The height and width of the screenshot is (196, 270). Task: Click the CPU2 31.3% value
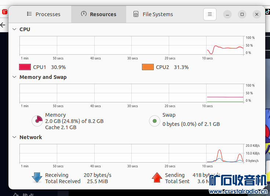181,67
